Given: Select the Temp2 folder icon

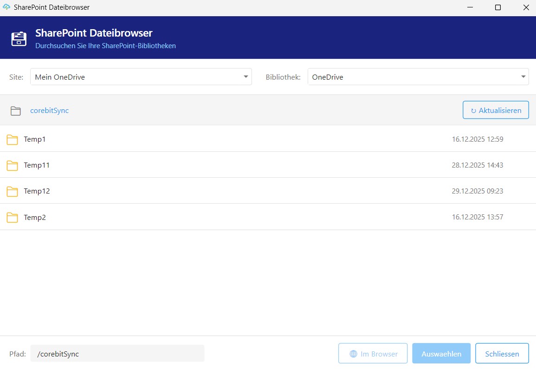Looking at the screenshot, I should coord(12,217).
